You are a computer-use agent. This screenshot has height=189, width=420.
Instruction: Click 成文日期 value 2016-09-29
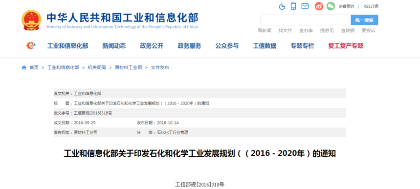point(85,123)
